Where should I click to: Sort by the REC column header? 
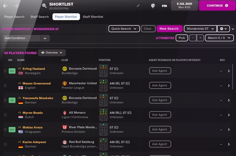(222, 60)
